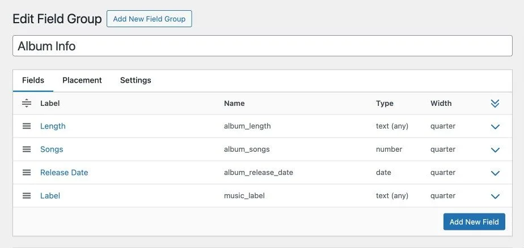
Task: Open the Release Date field link
Action: tap(64, 173)
